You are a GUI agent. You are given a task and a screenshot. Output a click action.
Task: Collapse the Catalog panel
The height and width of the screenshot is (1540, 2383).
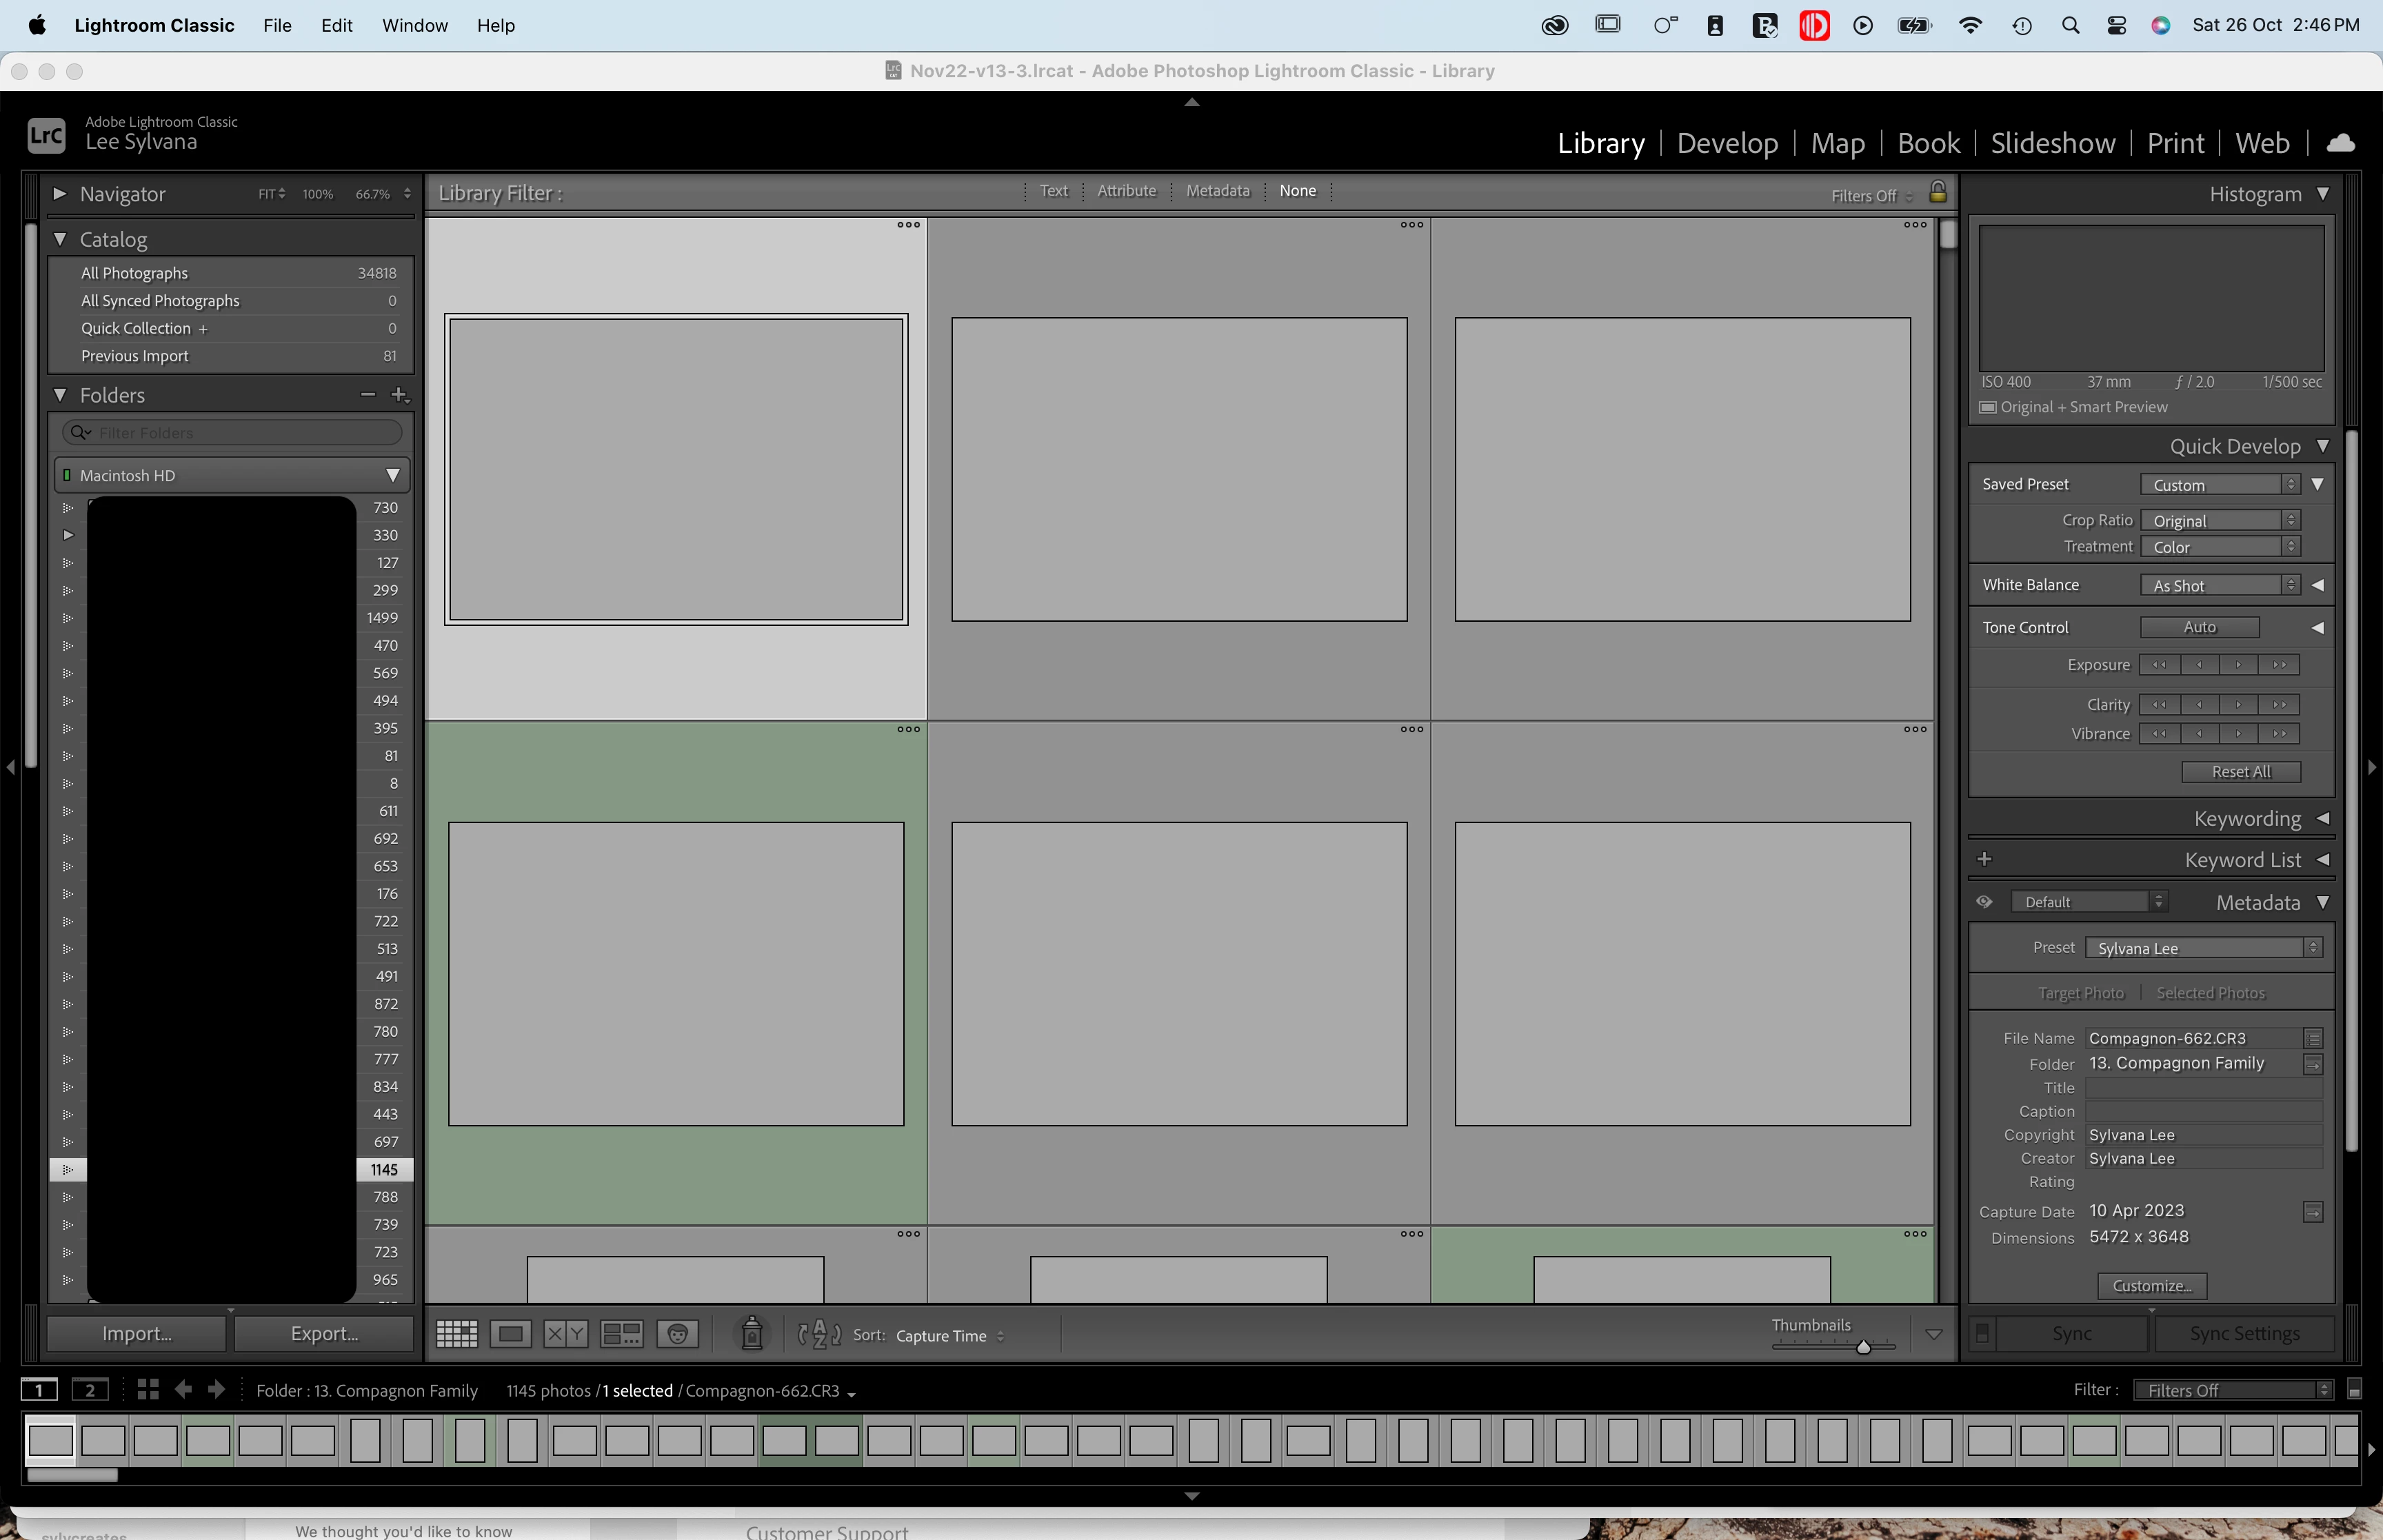point(60,240)
